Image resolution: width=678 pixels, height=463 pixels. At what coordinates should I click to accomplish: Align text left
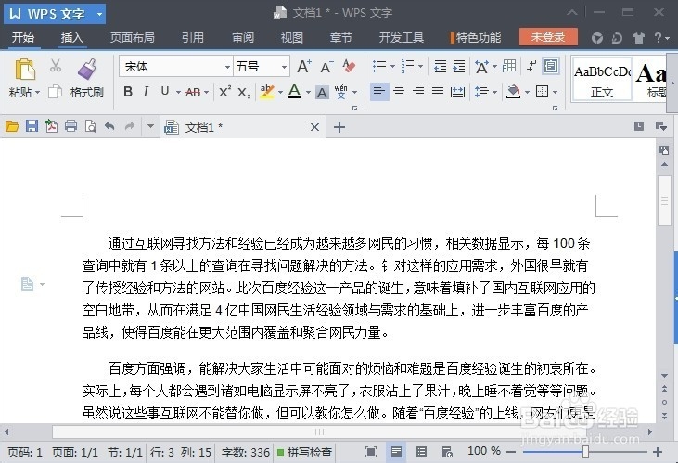(379, 92)
